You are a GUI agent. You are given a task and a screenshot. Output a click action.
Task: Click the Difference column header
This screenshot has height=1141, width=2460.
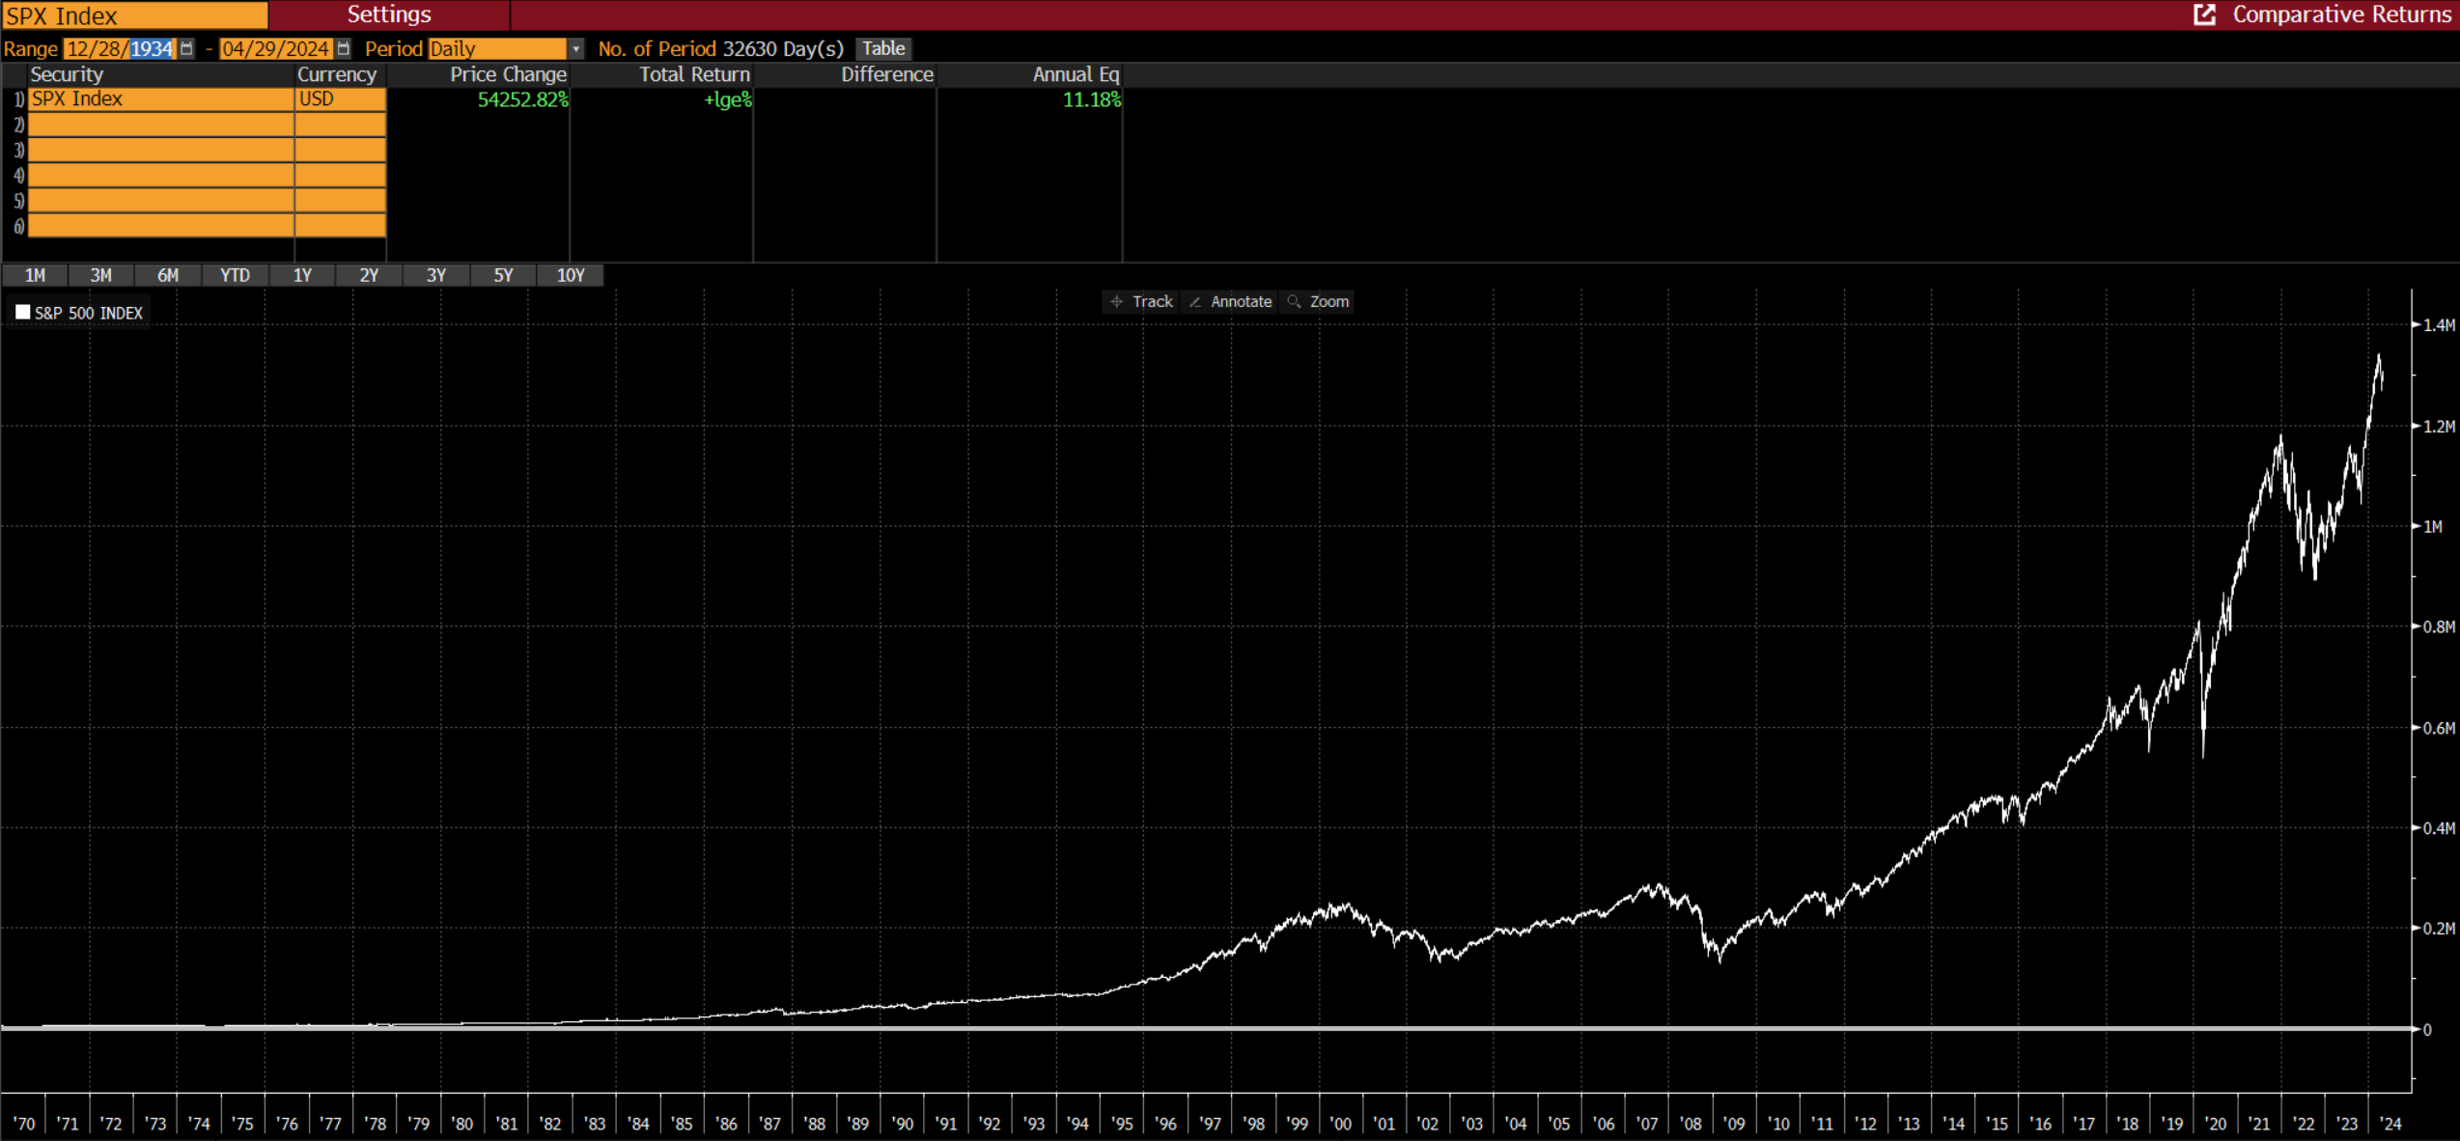pos(887,74)
